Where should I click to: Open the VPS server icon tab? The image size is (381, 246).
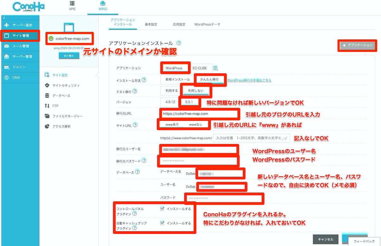pyautogui.click(x=72, y=6)
